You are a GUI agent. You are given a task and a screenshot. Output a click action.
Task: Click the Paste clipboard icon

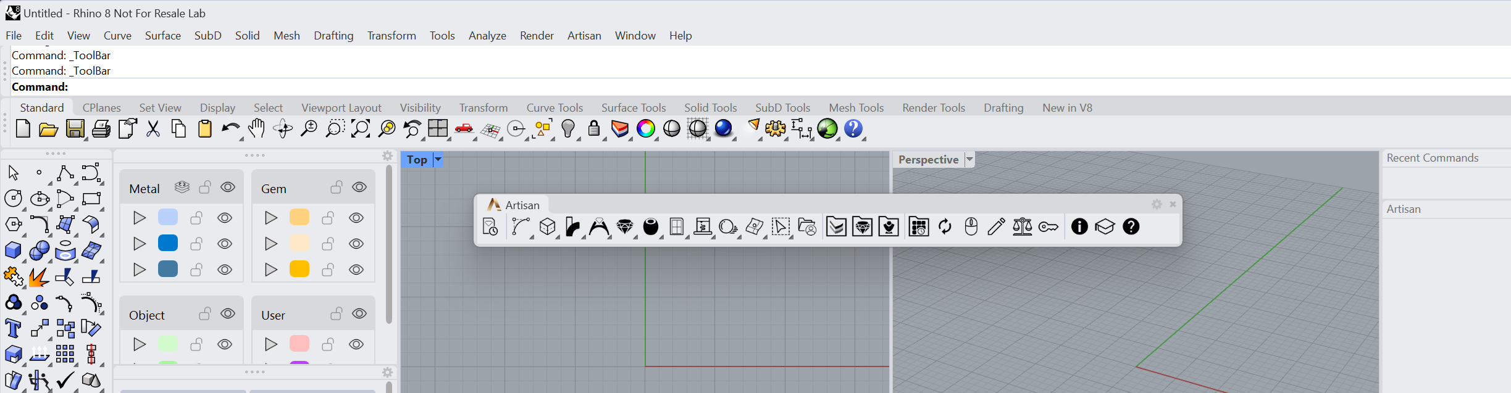(x=205, y=129)
